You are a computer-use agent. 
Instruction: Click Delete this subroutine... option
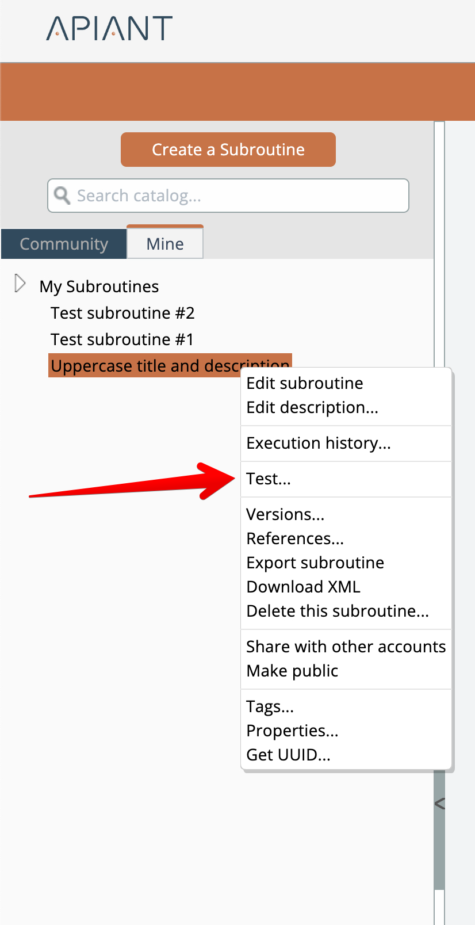[x=338, y=611]
